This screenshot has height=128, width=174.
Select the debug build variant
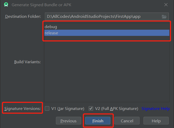tap(107, 27)
